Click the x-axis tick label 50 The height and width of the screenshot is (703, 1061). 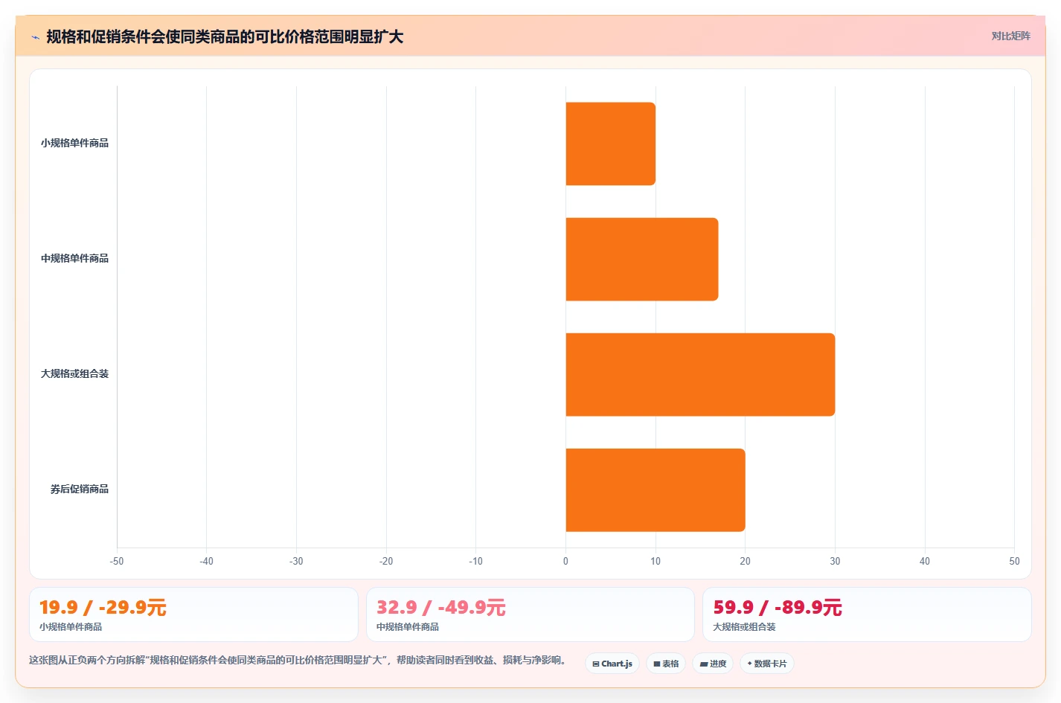pyautogui.click(x=1014, y=561)
